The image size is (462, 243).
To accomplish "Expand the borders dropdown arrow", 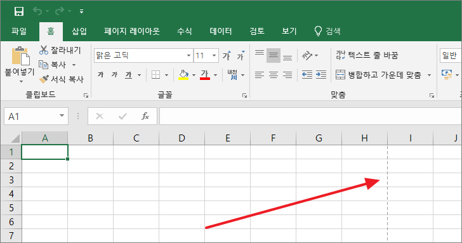I will tap(166, 75).
